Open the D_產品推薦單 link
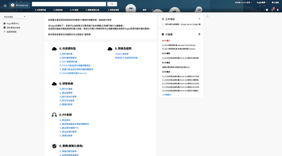Viewport: 282px width, 156px height. pos(66,93)
